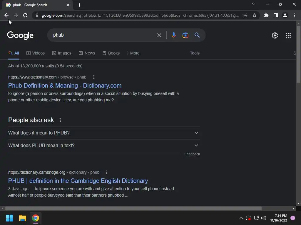Switch to the Images tab
The height and width of the screenshot is (225, 301).
[62, 53]
